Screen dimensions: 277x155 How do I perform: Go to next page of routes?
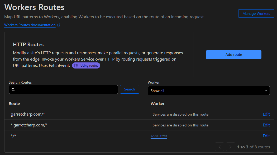(x=230, y=147)
